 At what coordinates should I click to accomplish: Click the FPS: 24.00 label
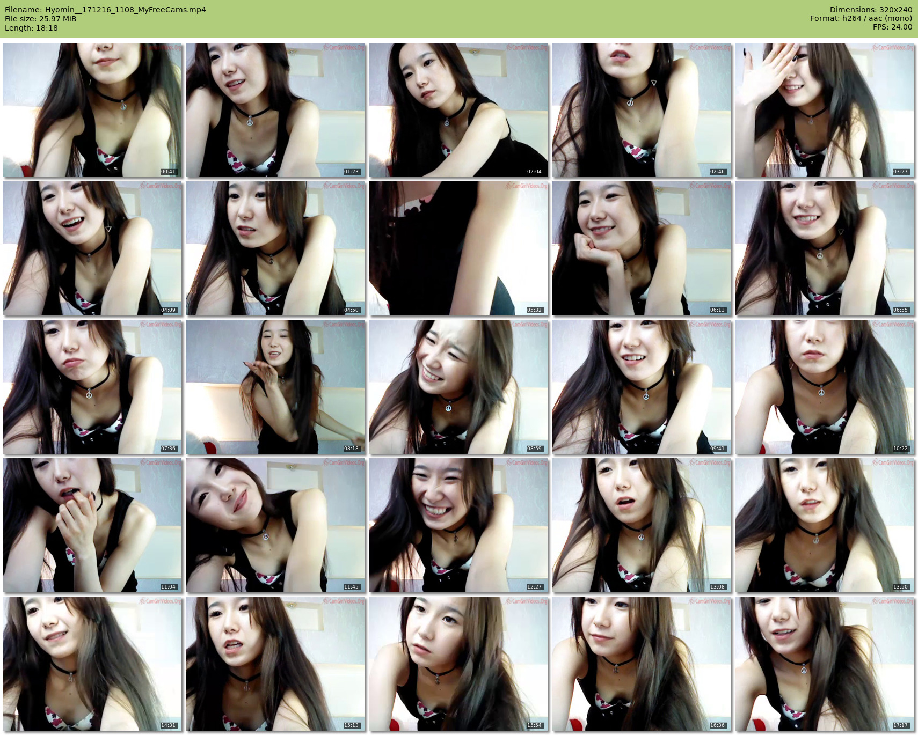coord(892,27)
